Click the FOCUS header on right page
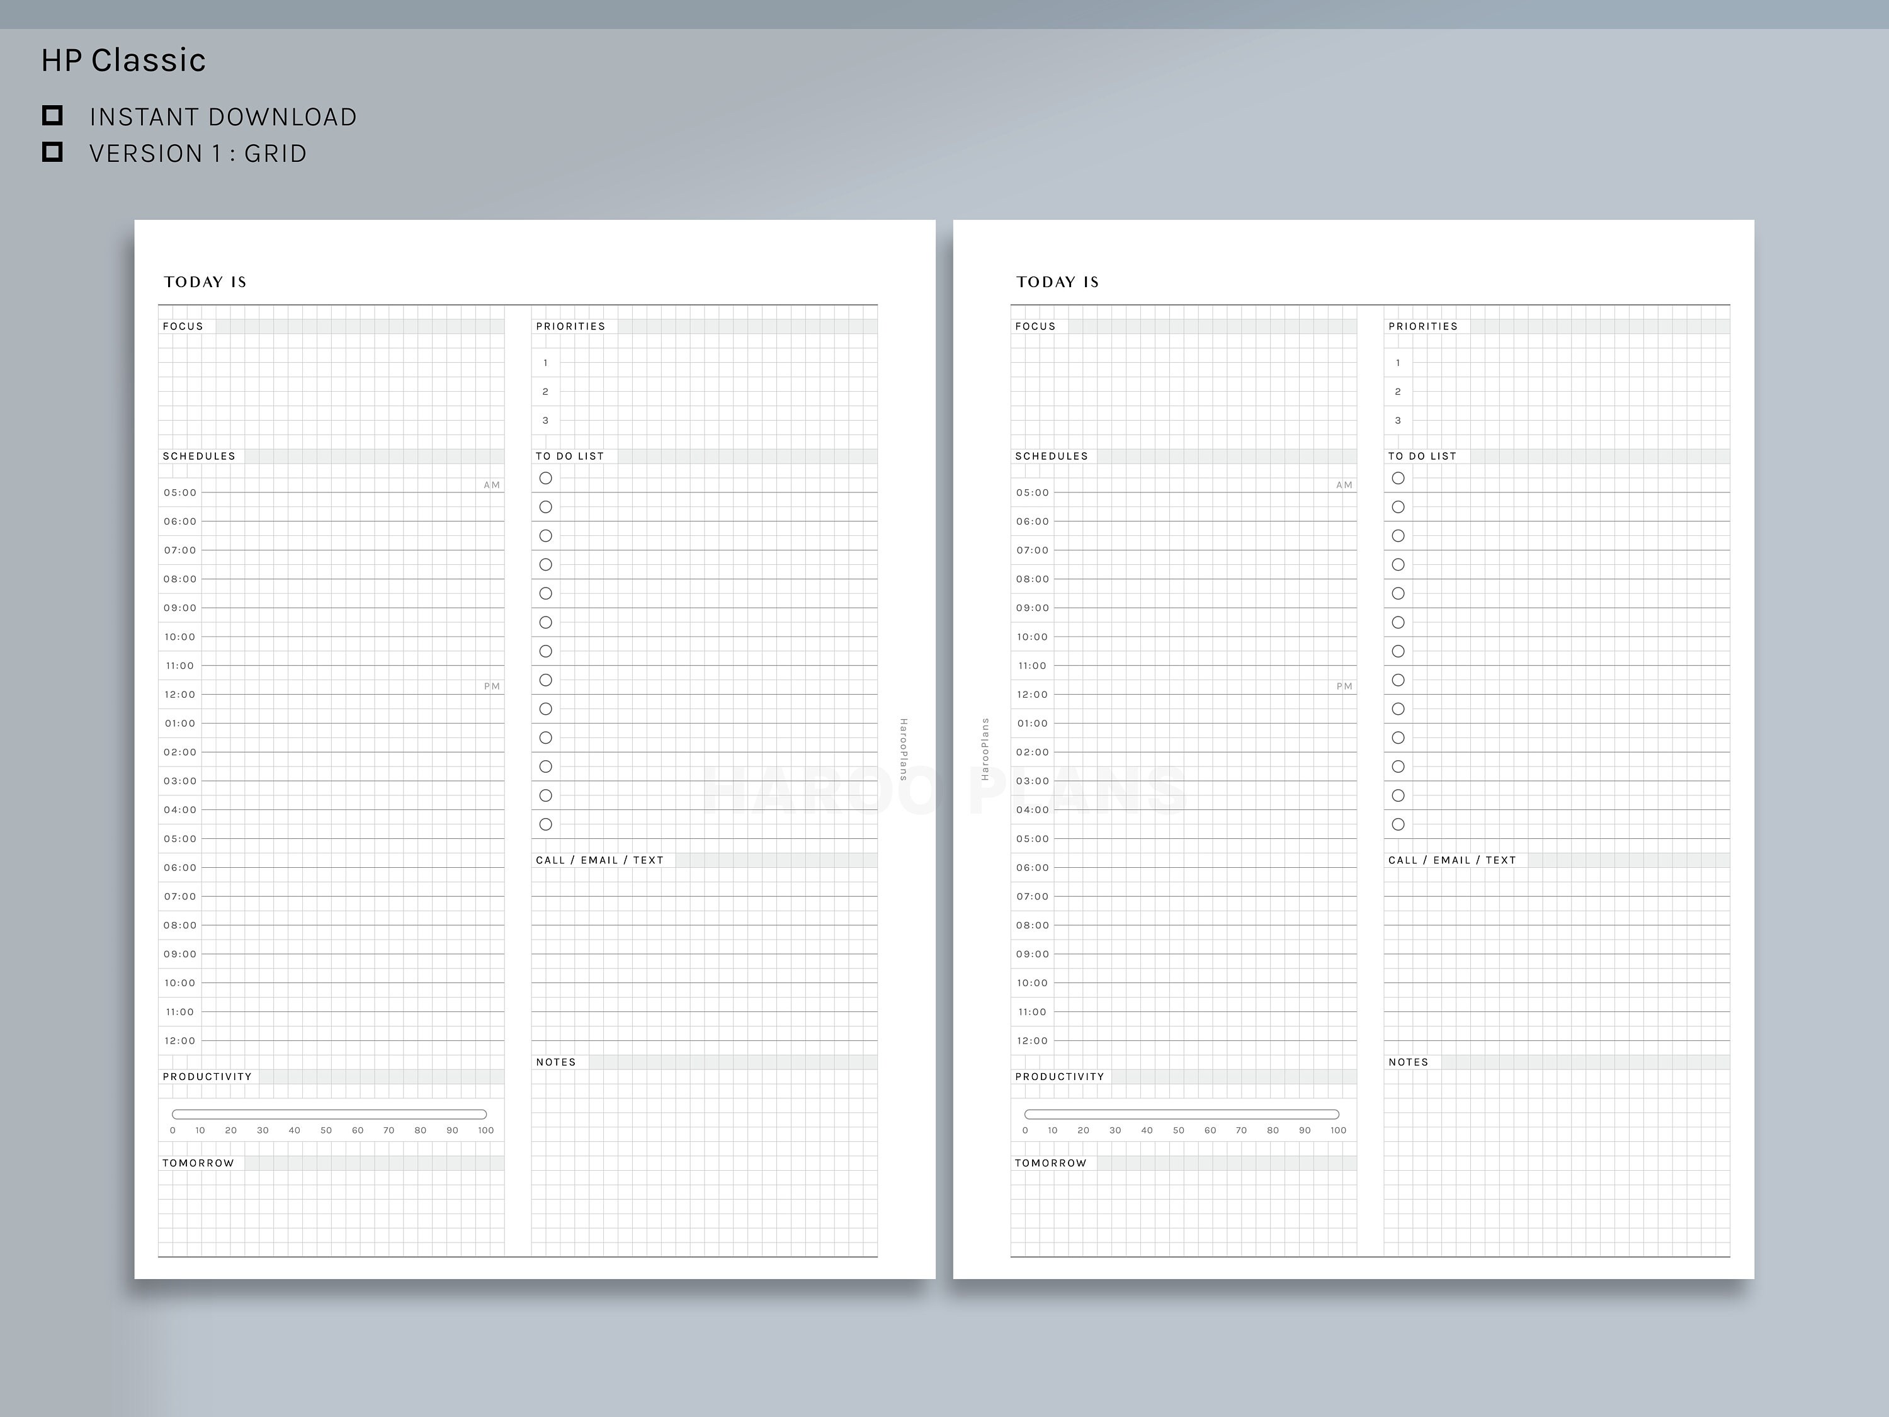The image size is (1889, 1417). point(1035,326)
